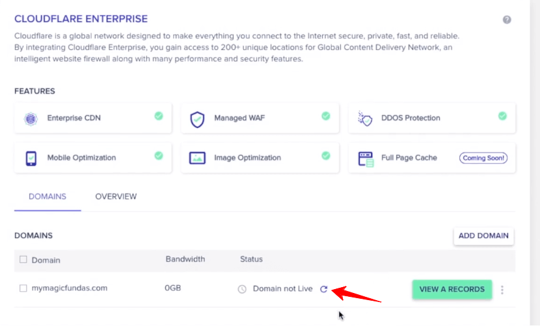Click the green check on Image Optimization

point(326,156)
